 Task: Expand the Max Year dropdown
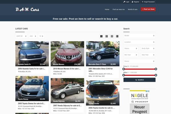148,55
